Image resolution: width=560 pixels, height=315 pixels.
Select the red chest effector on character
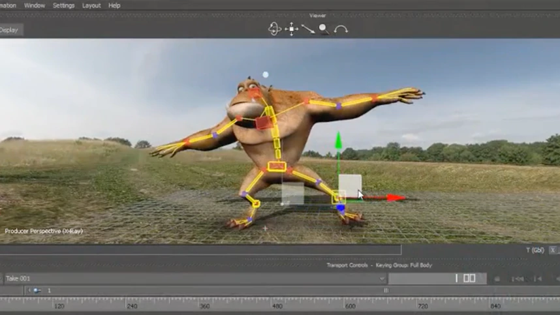point(263,123)
